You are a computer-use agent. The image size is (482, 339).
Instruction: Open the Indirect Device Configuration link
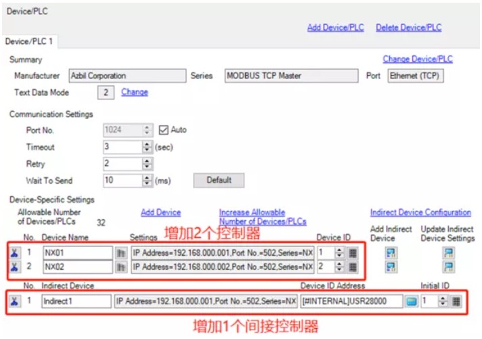(420, 212)
